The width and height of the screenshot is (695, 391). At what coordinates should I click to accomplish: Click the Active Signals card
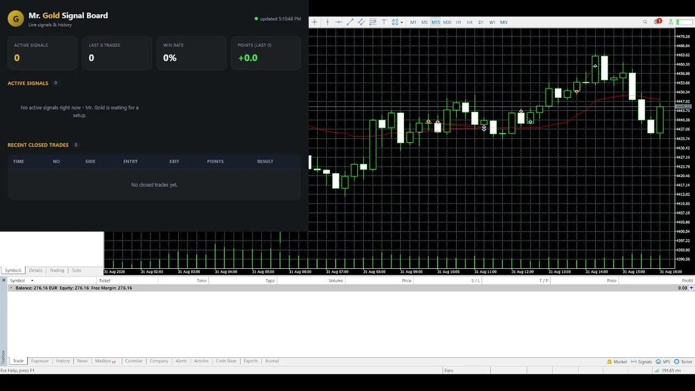click(x=42, y=53)
